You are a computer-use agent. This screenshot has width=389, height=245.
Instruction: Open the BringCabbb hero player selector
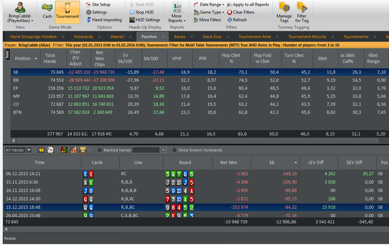pyautogui.click(x=20, y=12)
